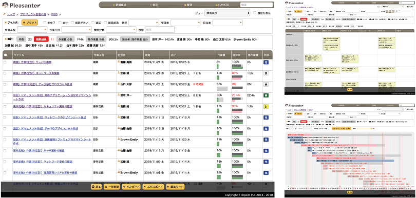Open the 新規作成 menu

[x=119, y=5]
